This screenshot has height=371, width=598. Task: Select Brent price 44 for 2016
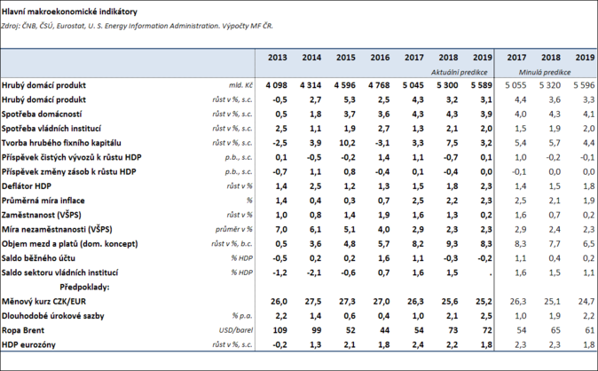pos(384,330)
